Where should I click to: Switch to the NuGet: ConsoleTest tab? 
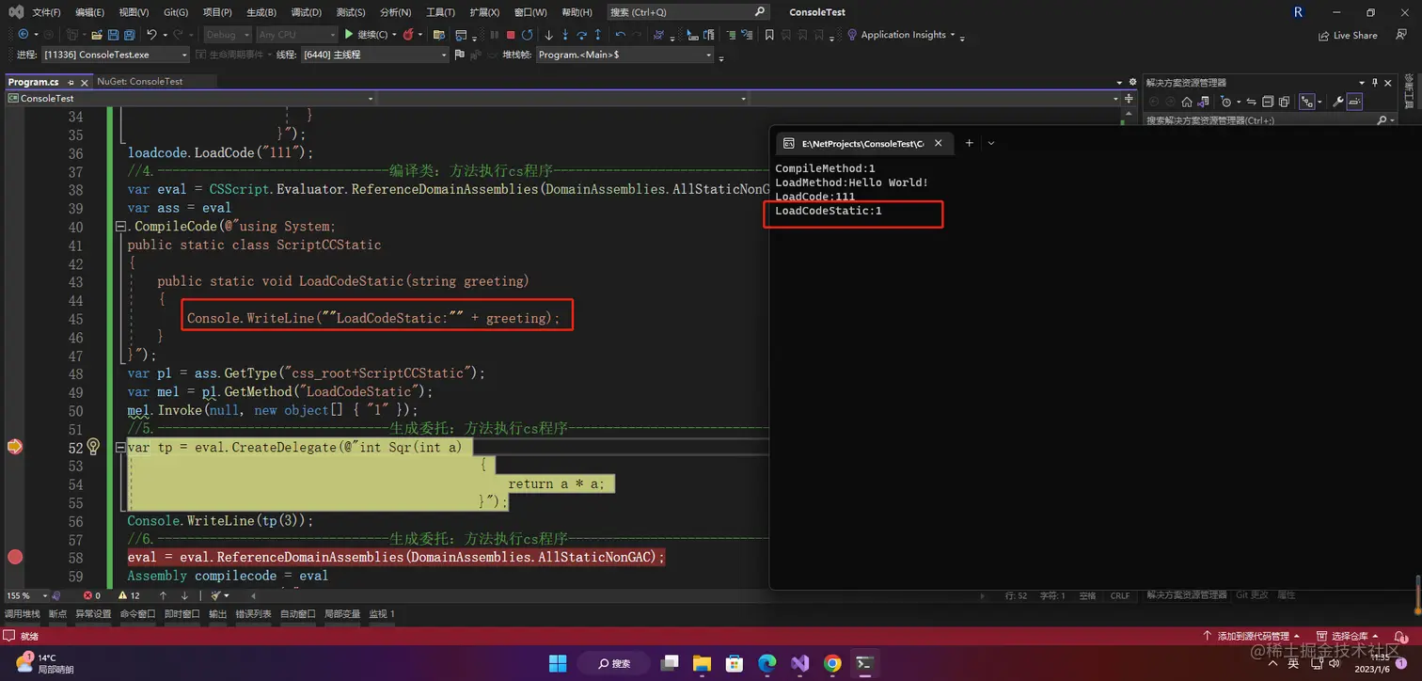click(x=140, y=82)
